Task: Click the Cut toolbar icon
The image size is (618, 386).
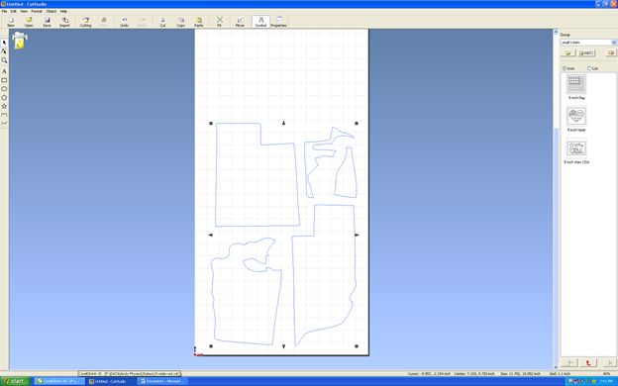Action: coord(162,22)
